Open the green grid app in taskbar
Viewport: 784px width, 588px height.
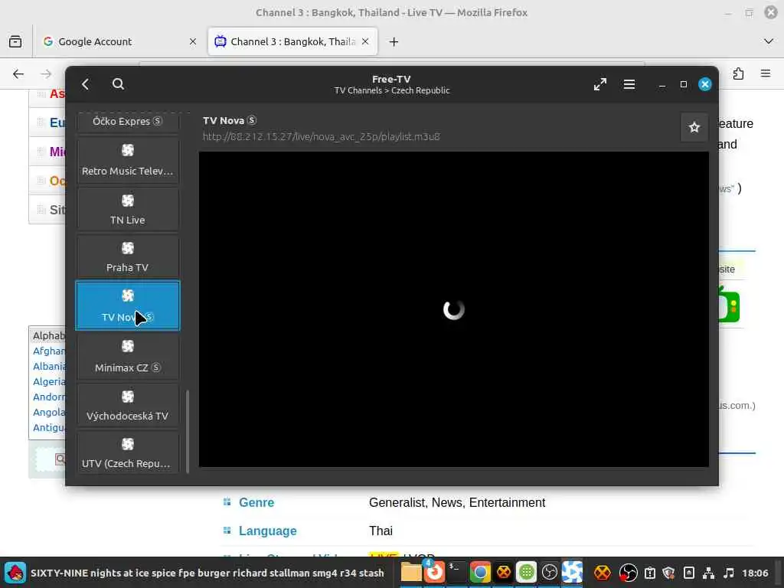[x=526, y=573]
